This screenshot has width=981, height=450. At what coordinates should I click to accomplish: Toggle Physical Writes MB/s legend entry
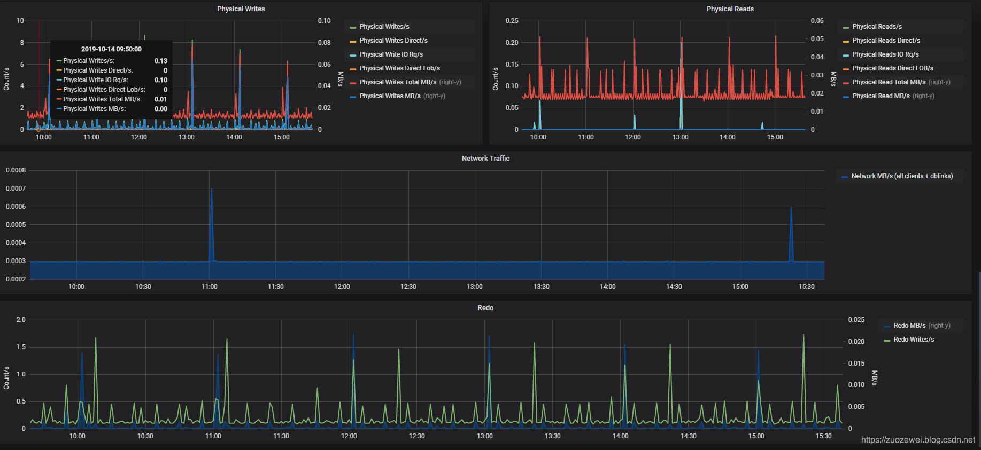(390, 96)
